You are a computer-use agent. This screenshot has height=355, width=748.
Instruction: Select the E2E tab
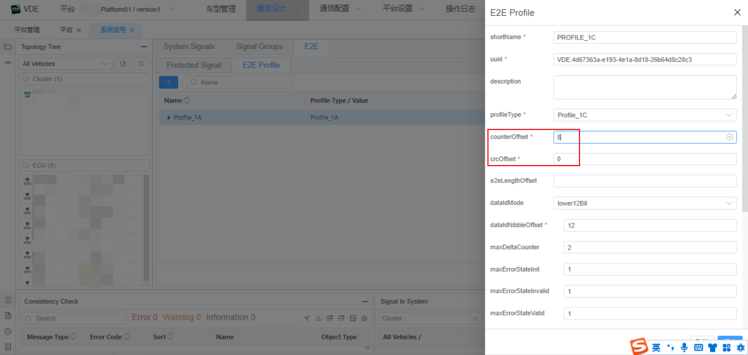311,47
